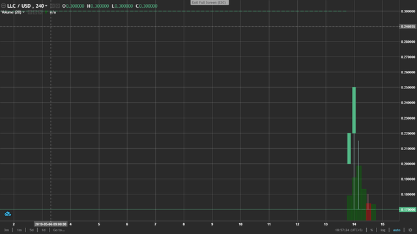The height and width of the screenshot is (234, 417).
Task: Click the day 14 label on the time axis
Action: tap(354, 224)
